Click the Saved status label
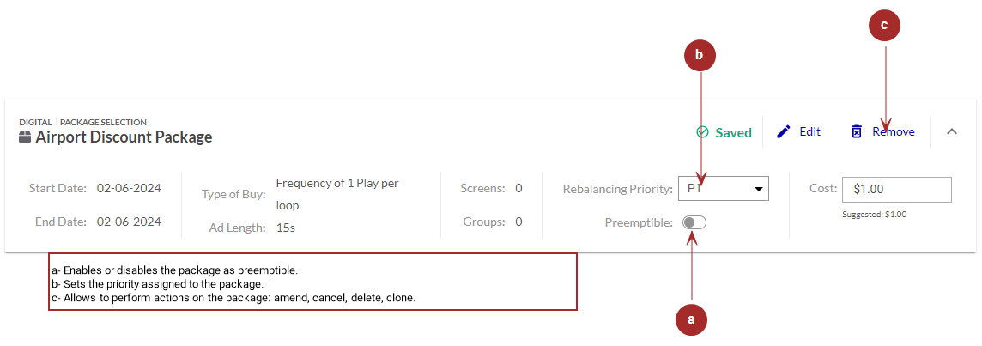Image resolution: width=982 pixels, height=346 pixels. (x=733, y=132)
